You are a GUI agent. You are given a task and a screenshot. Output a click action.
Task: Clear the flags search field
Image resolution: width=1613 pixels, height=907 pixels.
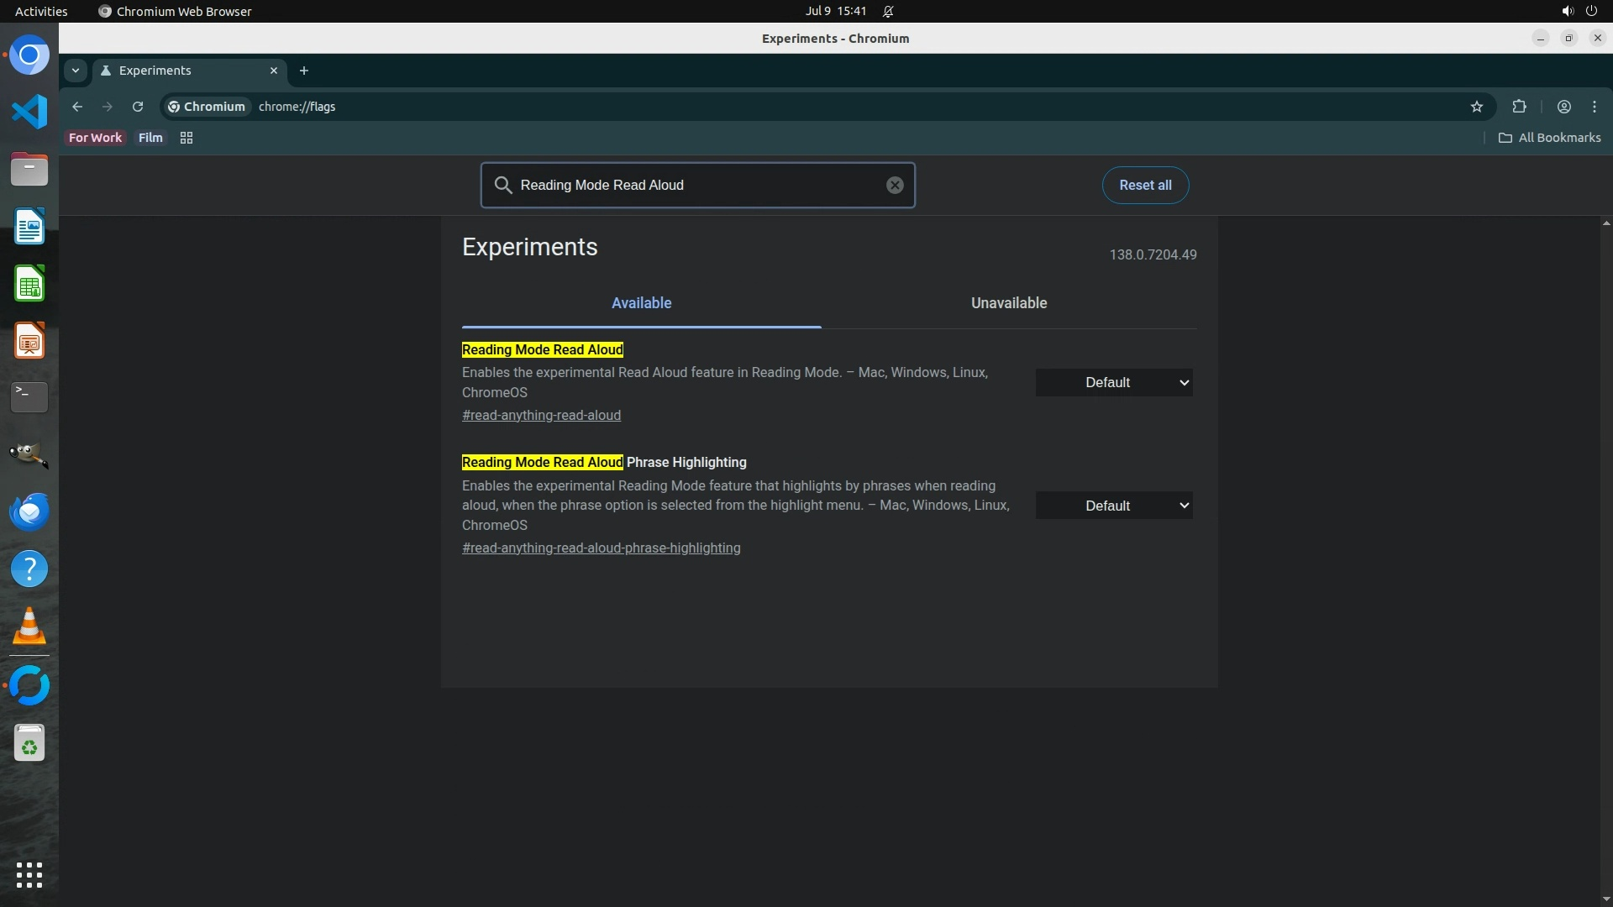pyautogui.click(x=895, y=185)
